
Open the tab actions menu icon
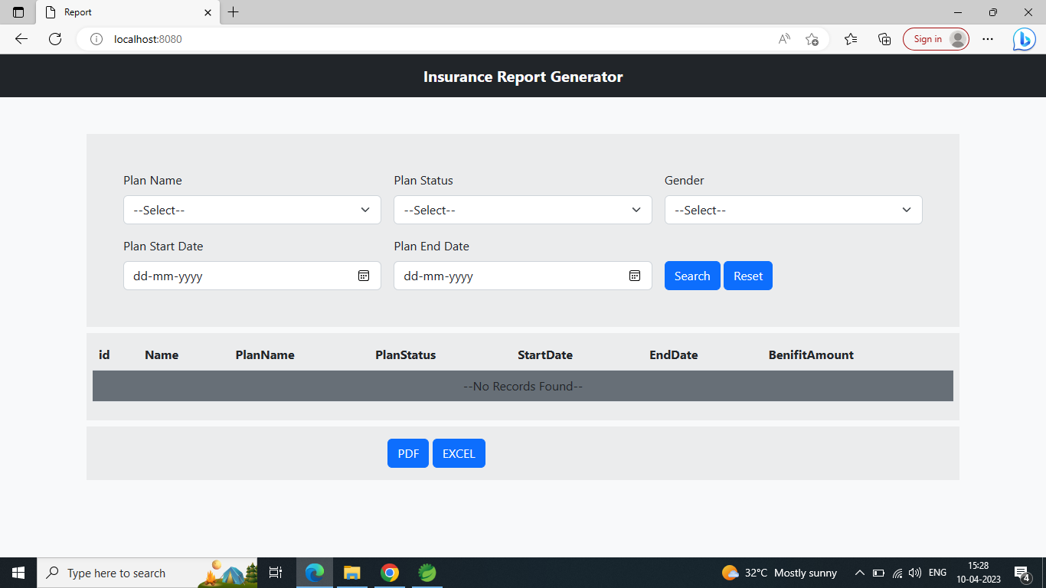click(18, 12)
